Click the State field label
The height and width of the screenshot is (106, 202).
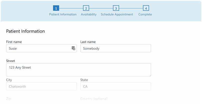(x=84, y=80)
